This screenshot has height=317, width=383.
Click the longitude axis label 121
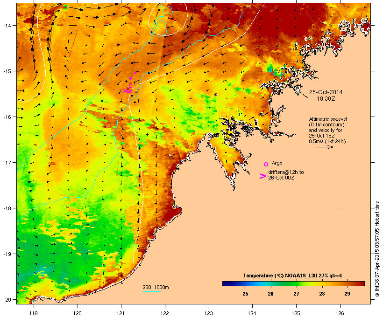[x=121, y=313]
